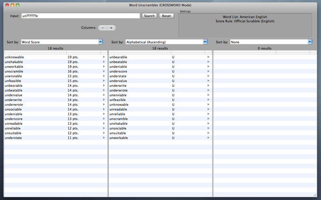The image size is (321, 200).
Task: Click the window resize grip in corner
Action: [x=315, y=195]
